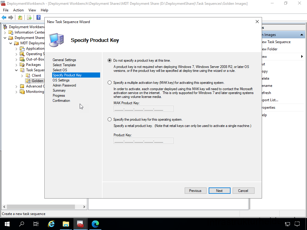Click the retail Product Key field

[144, 141]
